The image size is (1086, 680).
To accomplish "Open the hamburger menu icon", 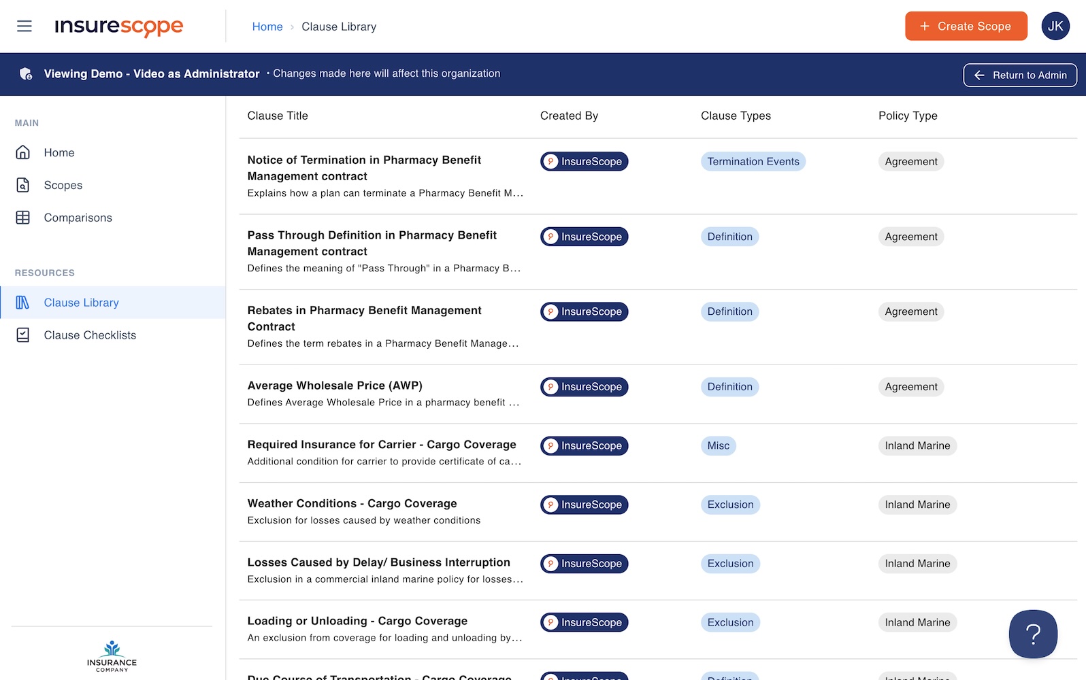I will [24, 27].
